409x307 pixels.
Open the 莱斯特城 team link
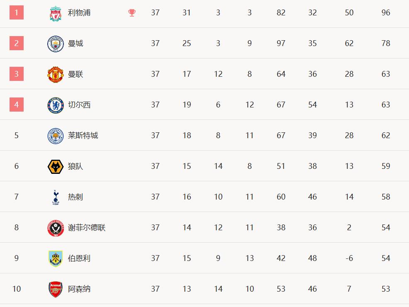point(83,135)
